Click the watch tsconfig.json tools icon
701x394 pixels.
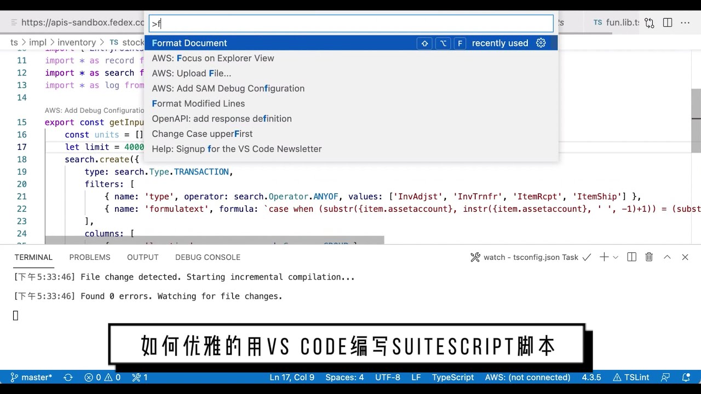coord(475,257)
